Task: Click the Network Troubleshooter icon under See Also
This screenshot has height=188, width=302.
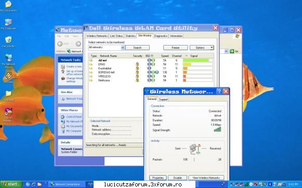Action: pyautogui.click(x=63, y=99)
